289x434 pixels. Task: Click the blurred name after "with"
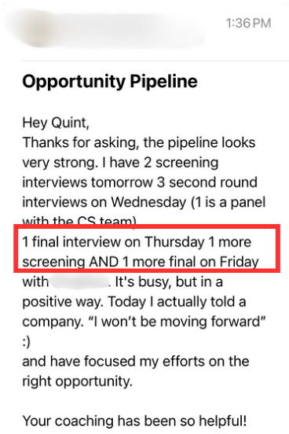(80, 281)
